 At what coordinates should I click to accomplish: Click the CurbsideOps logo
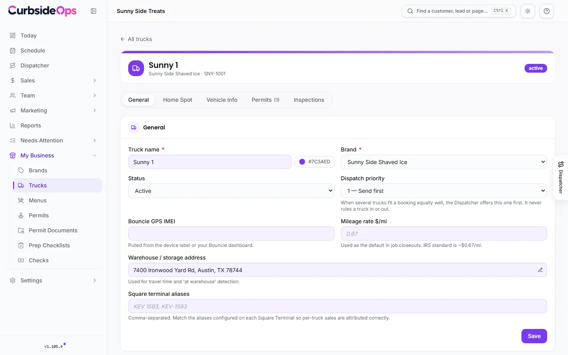(42, 11)
